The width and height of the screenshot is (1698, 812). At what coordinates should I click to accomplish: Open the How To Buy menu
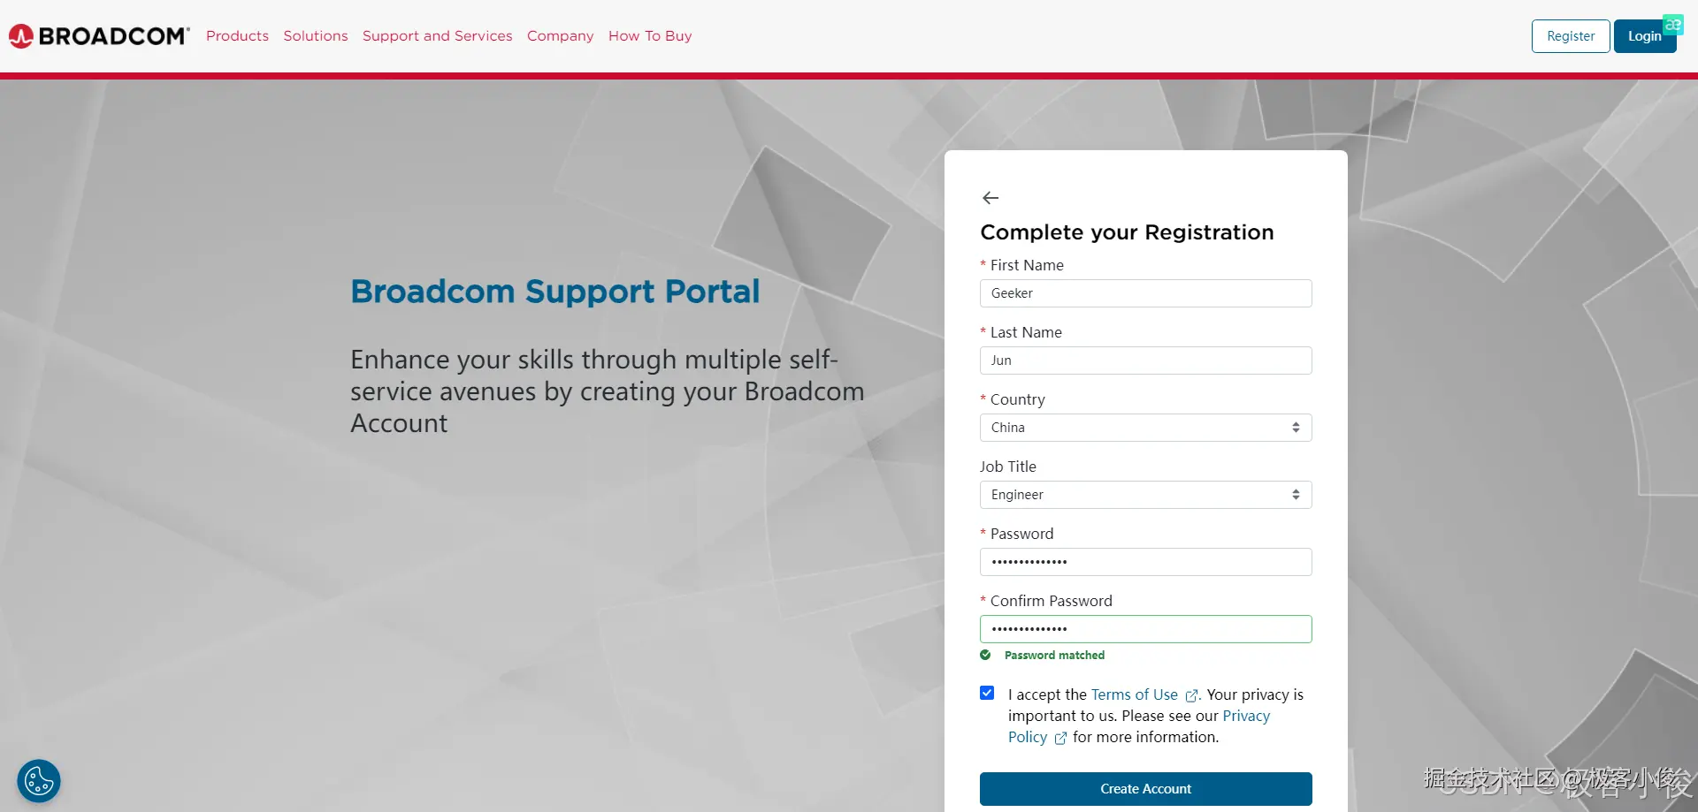point(650,36)
